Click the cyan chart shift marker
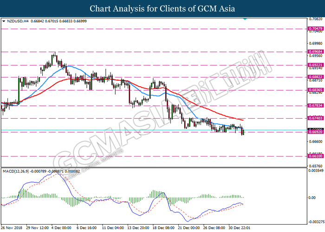This screenshot has height=232, width=325. 245,19
